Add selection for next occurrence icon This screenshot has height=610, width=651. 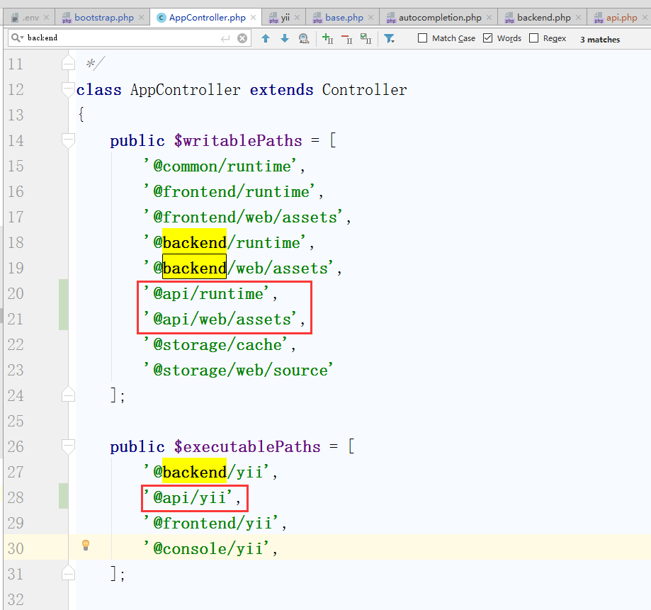327,38
